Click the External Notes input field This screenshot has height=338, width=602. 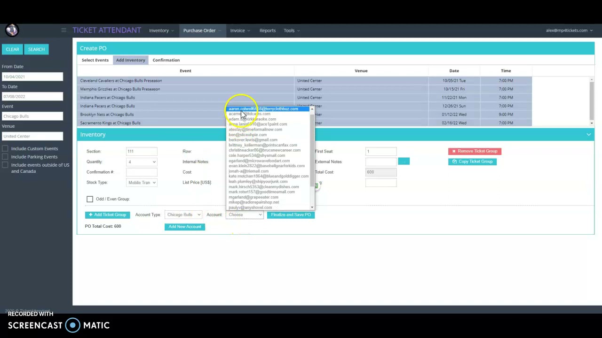[381, 161]
